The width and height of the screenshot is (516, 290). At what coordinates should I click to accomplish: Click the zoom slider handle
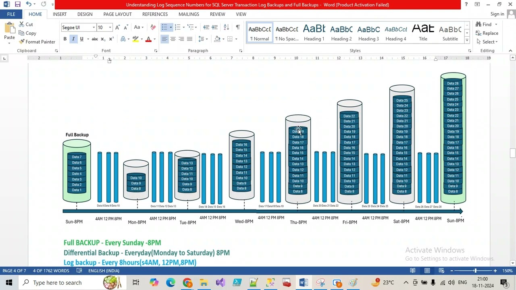point(475,271)
